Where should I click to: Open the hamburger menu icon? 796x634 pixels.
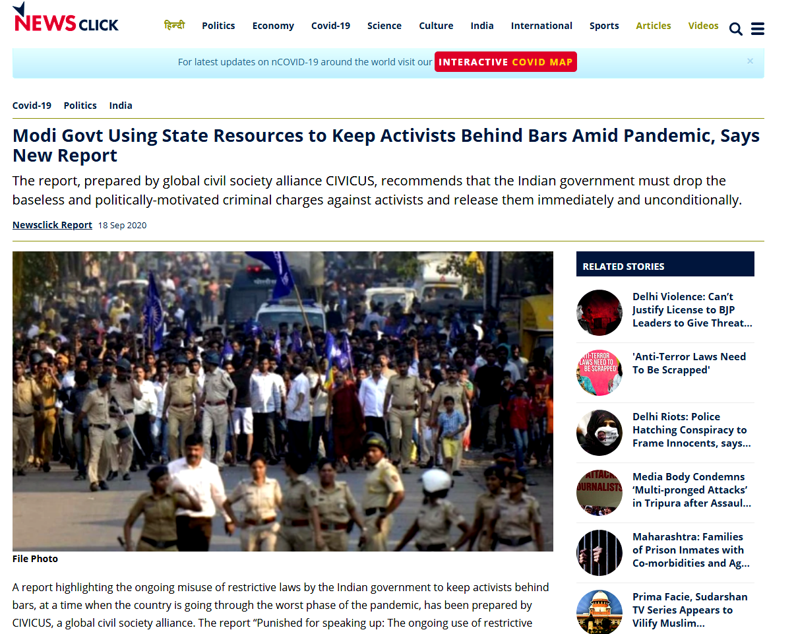click(x=758, y=28)
